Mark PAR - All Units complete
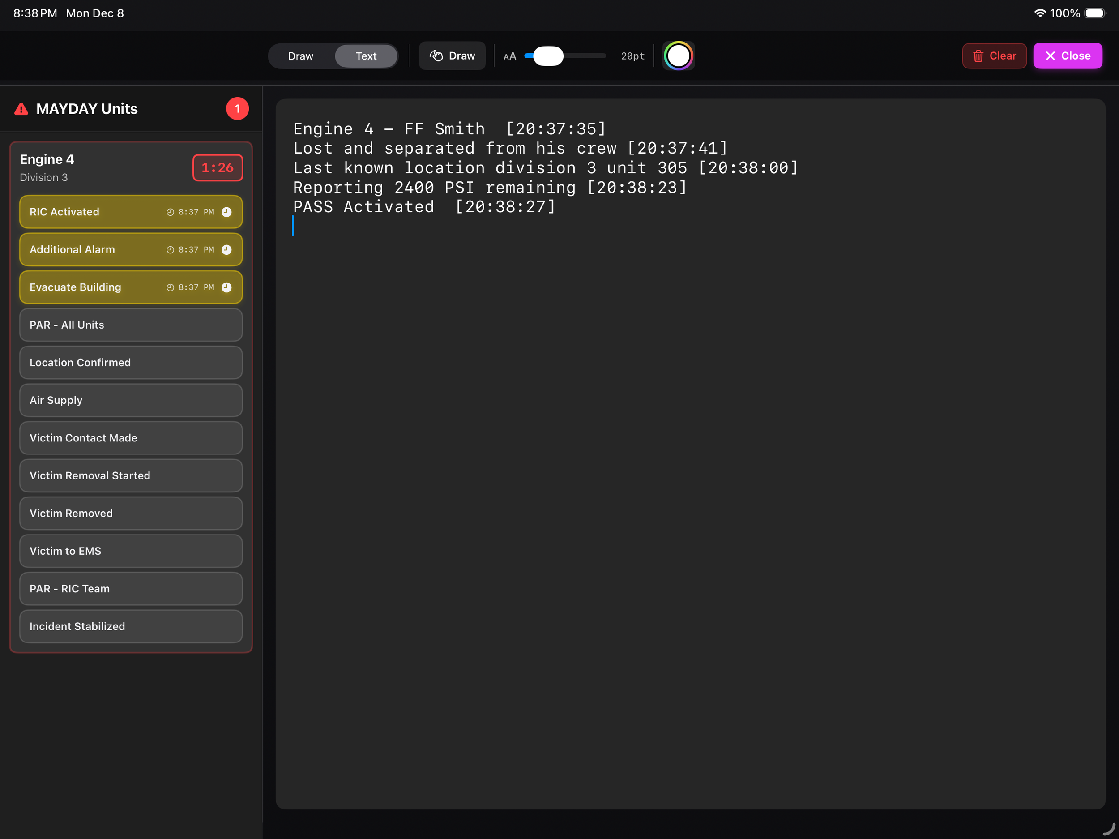1119x839 pixels. click(131, 325)
